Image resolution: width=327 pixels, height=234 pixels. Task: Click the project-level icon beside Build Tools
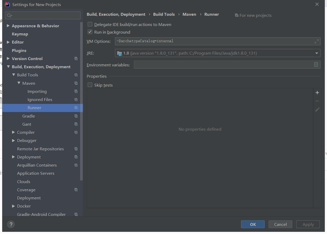click(x=76, y=75)
